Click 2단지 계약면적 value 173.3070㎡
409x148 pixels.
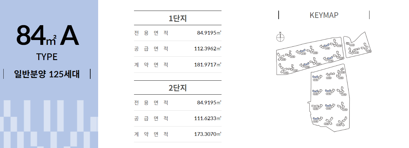[208, 134]
